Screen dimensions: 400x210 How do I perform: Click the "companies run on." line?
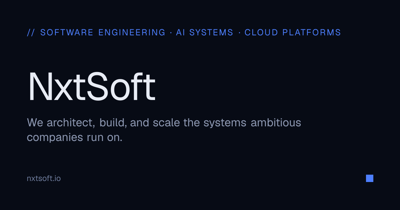75,137
